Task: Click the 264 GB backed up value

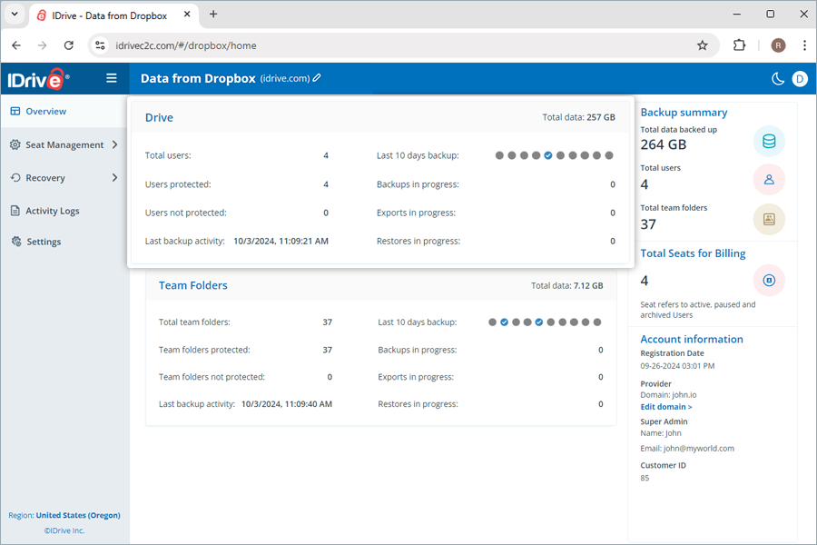Action: 664,144
